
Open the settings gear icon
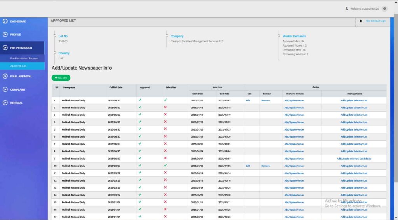(x=384, y=9)
